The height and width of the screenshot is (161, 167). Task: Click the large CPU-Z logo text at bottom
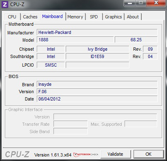[17, 154]
